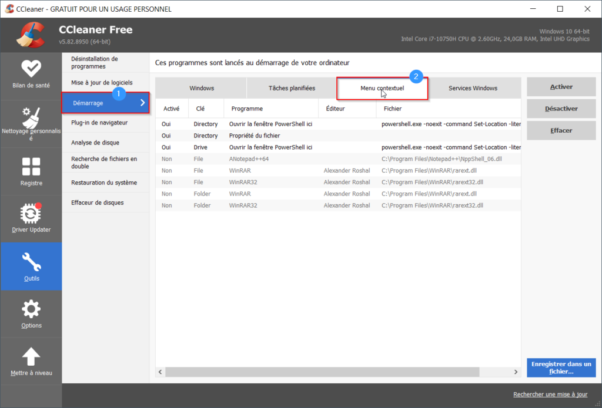This screenshot has width=602, height=408.
Task: Select Directory row Ouvrir la fenêtre PowerShell ici
Action: 338,124
